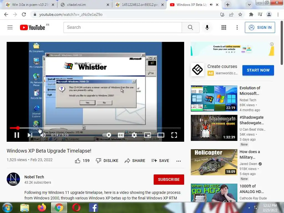
Task: Open the Shadowgate Ultimate Guide thumbnail
Action: pyautogui.click(x=214, y=128)
